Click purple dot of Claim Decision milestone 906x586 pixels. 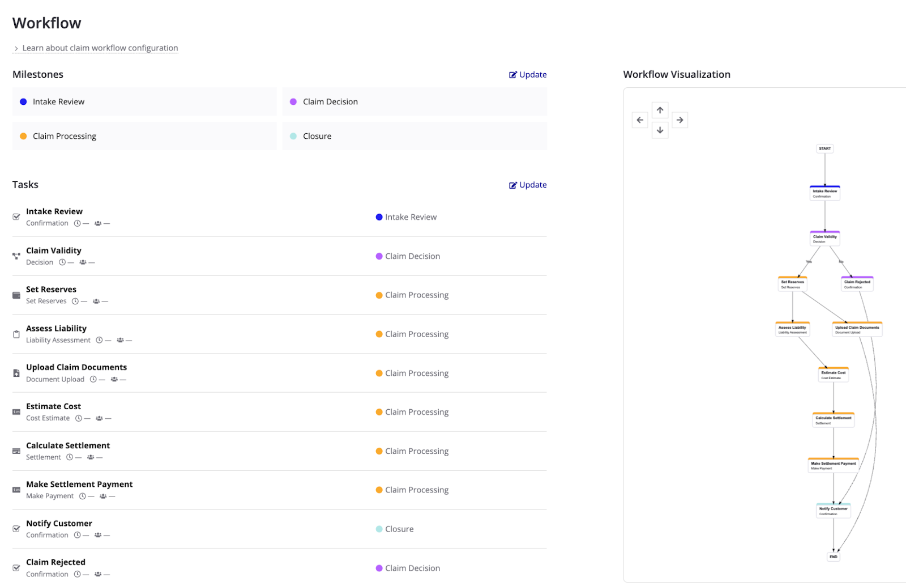pyautogui.click(x=293, y=102)
